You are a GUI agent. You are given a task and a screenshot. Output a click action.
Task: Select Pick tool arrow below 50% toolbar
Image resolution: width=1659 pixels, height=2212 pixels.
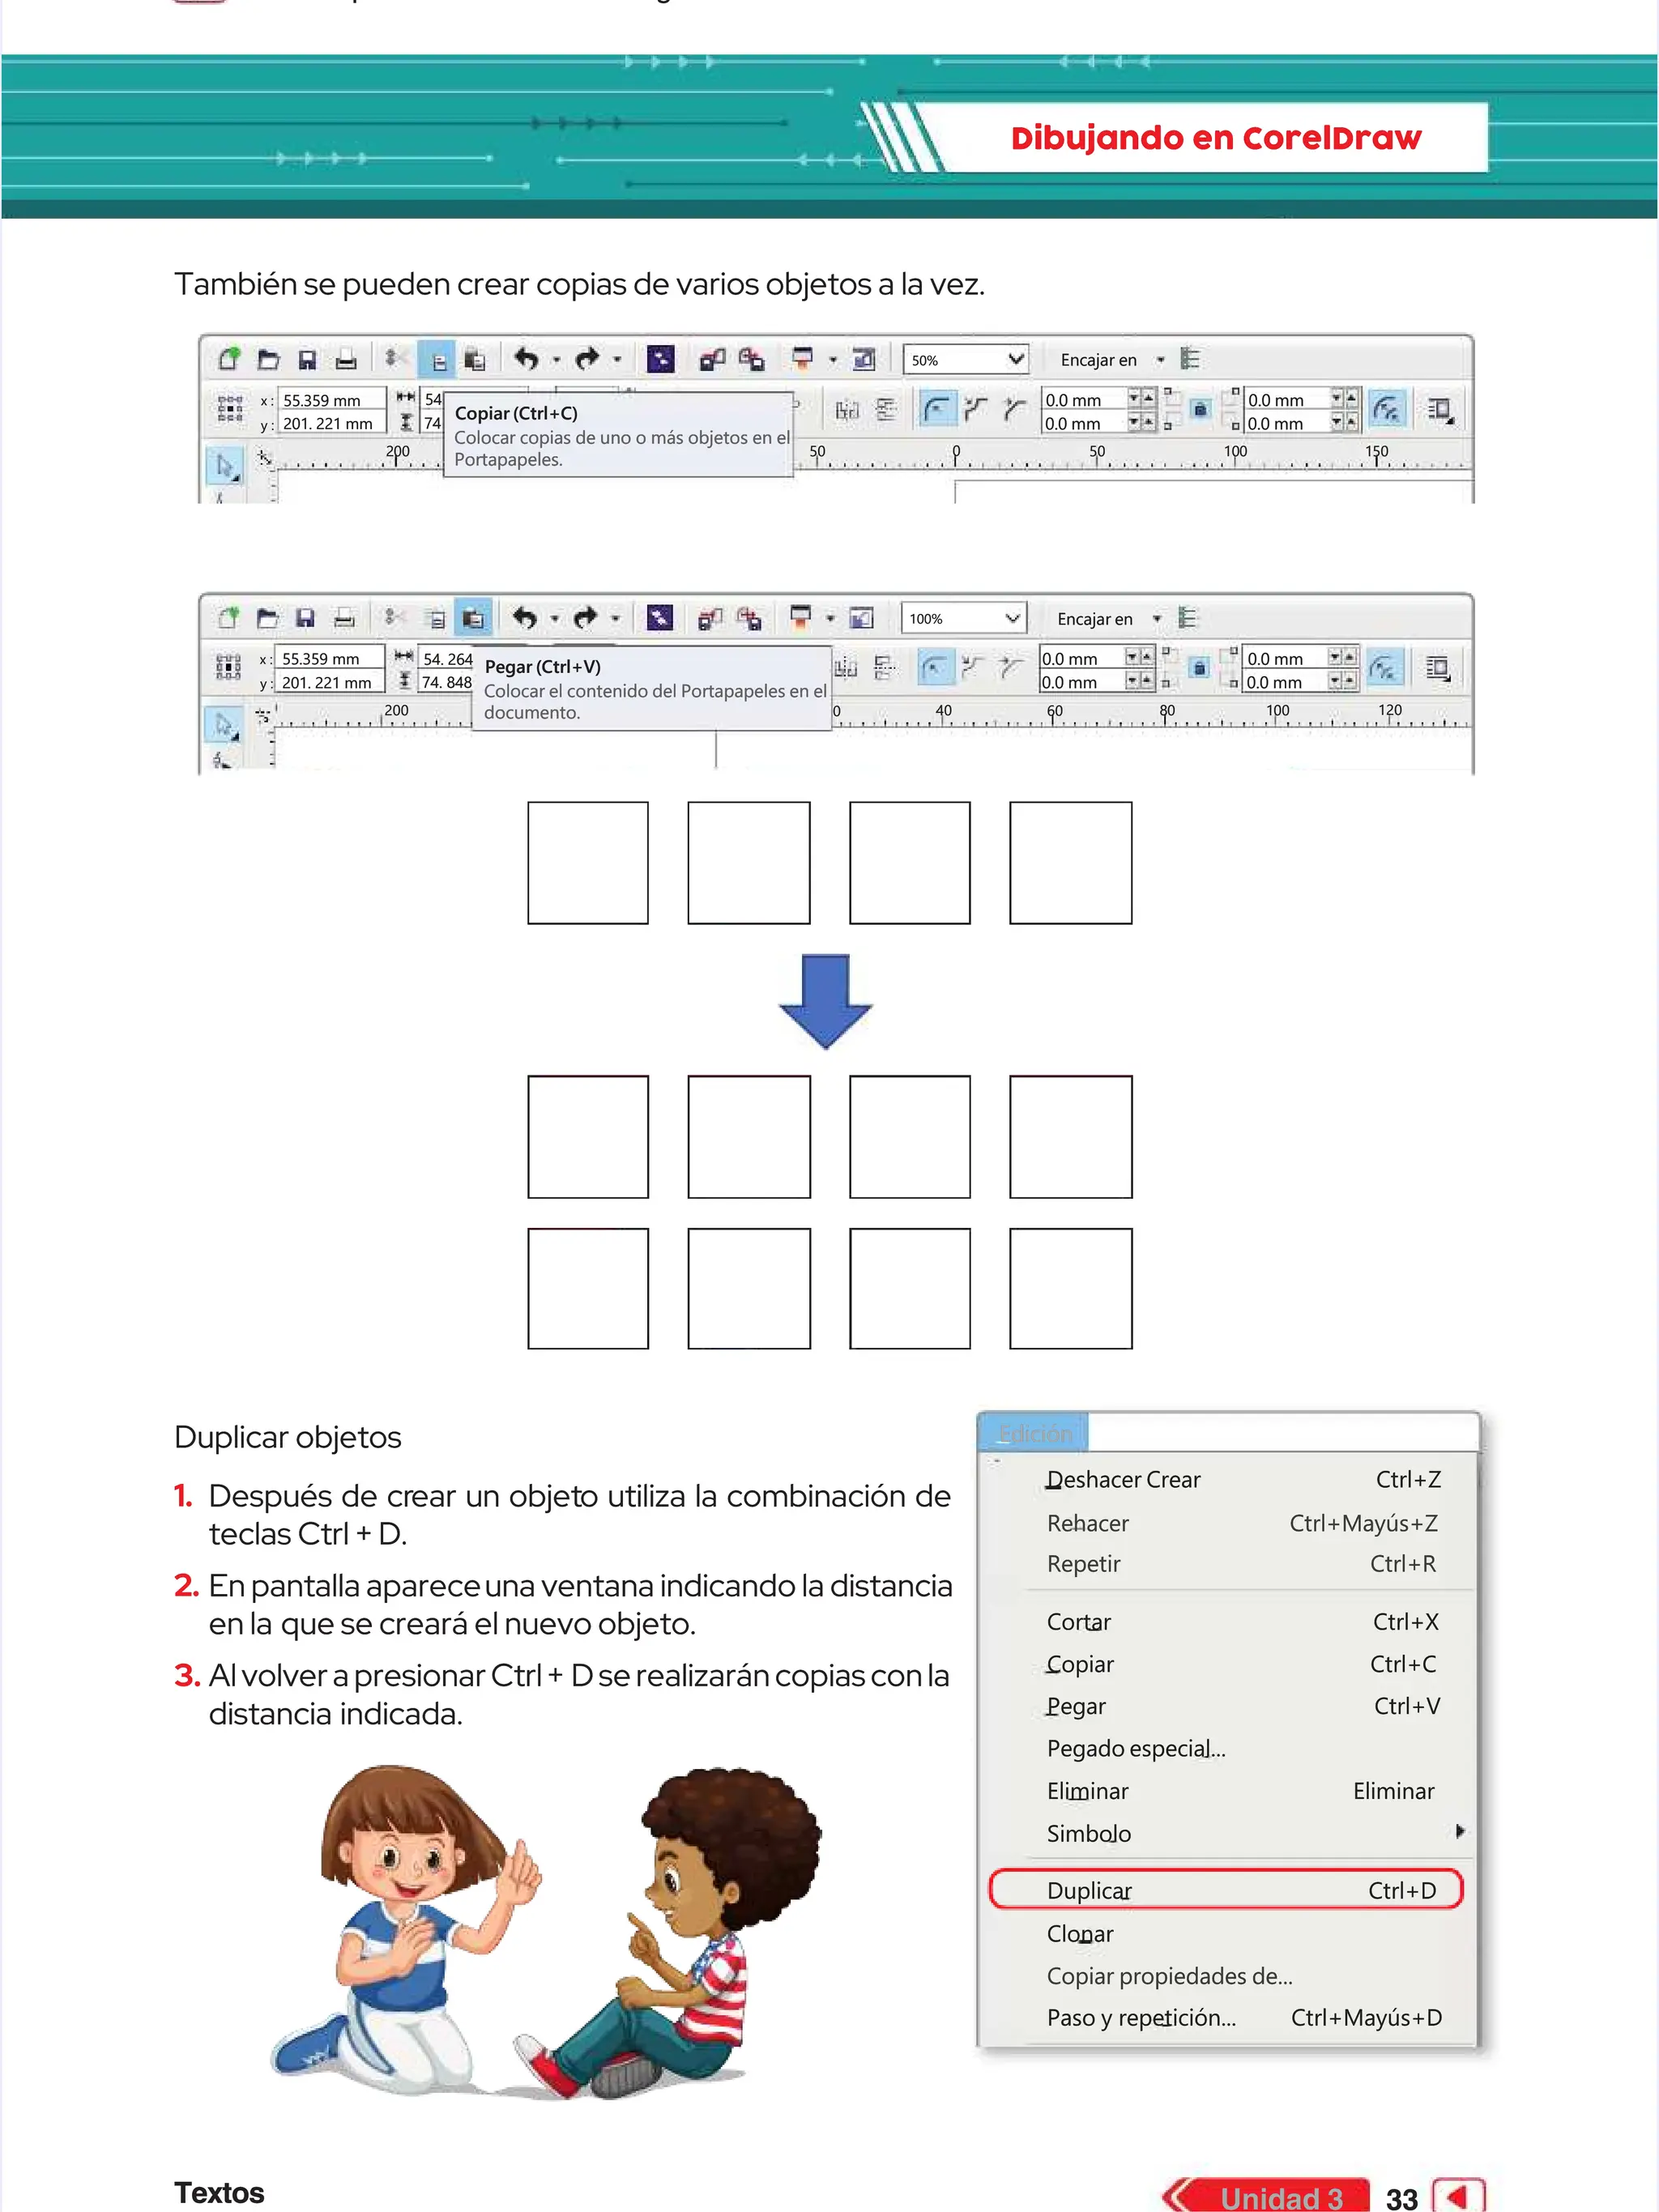(x=225, y=467)
